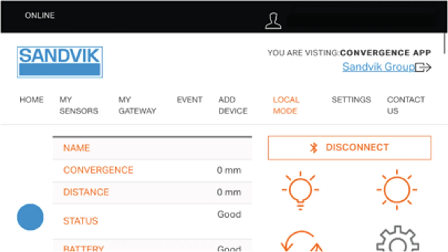Go to the Home menu
448x252 pixels.
(32, 100)
